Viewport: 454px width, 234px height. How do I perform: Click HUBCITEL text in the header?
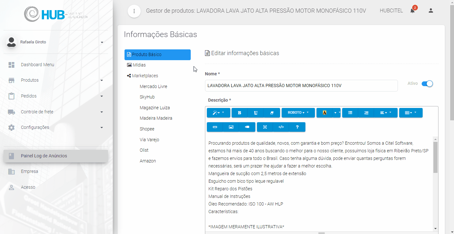click(x=391, y=11)
